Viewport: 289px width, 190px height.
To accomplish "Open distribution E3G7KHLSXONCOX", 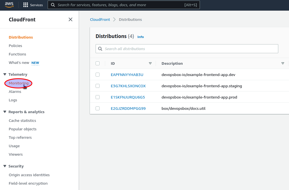I will coord(128,86).
